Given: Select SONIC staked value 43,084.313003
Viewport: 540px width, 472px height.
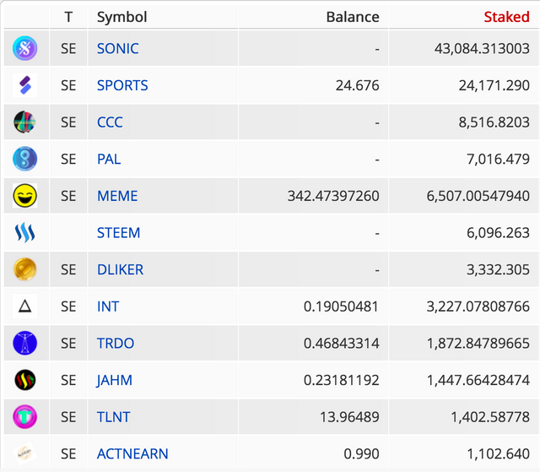Looking at the screenshot, I should tap(482, 49).
